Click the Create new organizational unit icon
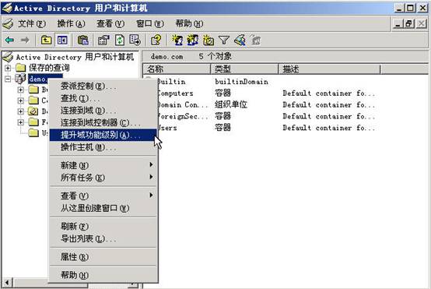Screen dimensions: 431x289 208,41
